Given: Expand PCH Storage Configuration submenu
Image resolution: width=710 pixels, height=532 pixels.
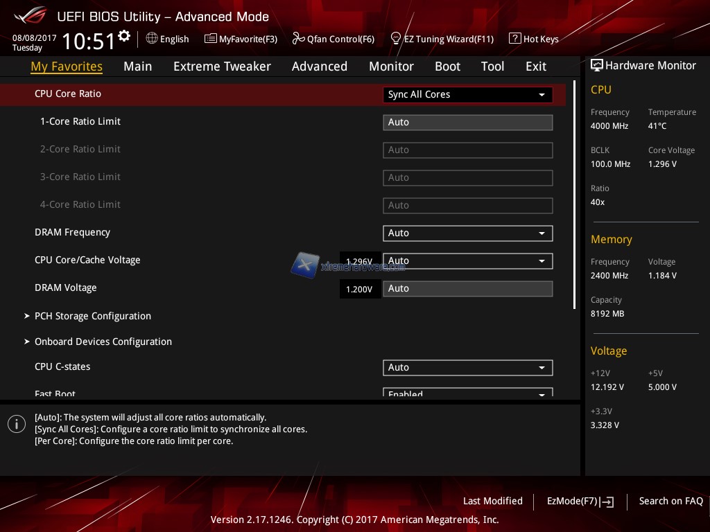Looking at the screenshot, I should (92, 316).
